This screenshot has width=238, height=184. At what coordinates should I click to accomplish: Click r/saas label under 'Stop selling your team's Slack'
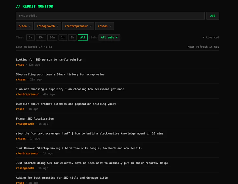(21, 80)
